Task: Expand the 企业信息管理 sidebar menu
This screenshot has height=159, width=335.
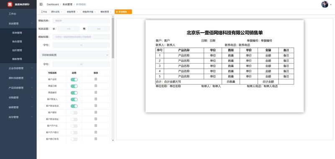Action: [x=18, y=68]
